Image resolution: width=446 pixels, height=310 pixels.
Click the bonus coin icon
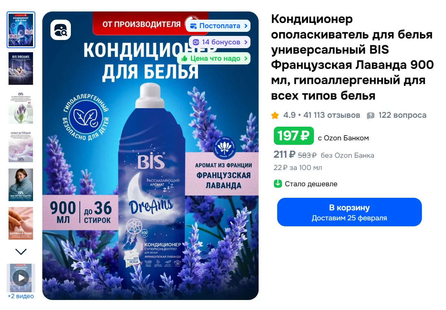point(196,42)
